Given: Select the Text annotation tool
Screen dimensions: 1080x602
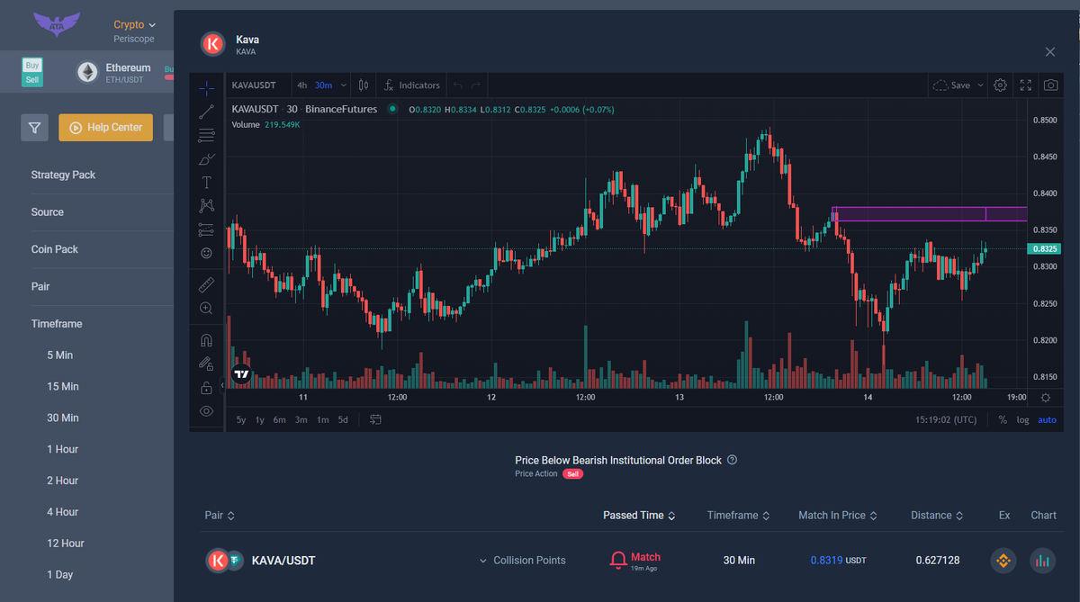Looking at the screenshot, I should pos(206,183).
